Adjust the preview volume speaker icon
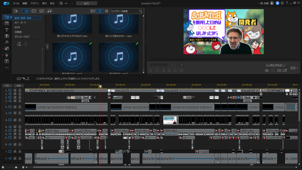The height and width of the screenshot is (170, 302). (267, 71)
